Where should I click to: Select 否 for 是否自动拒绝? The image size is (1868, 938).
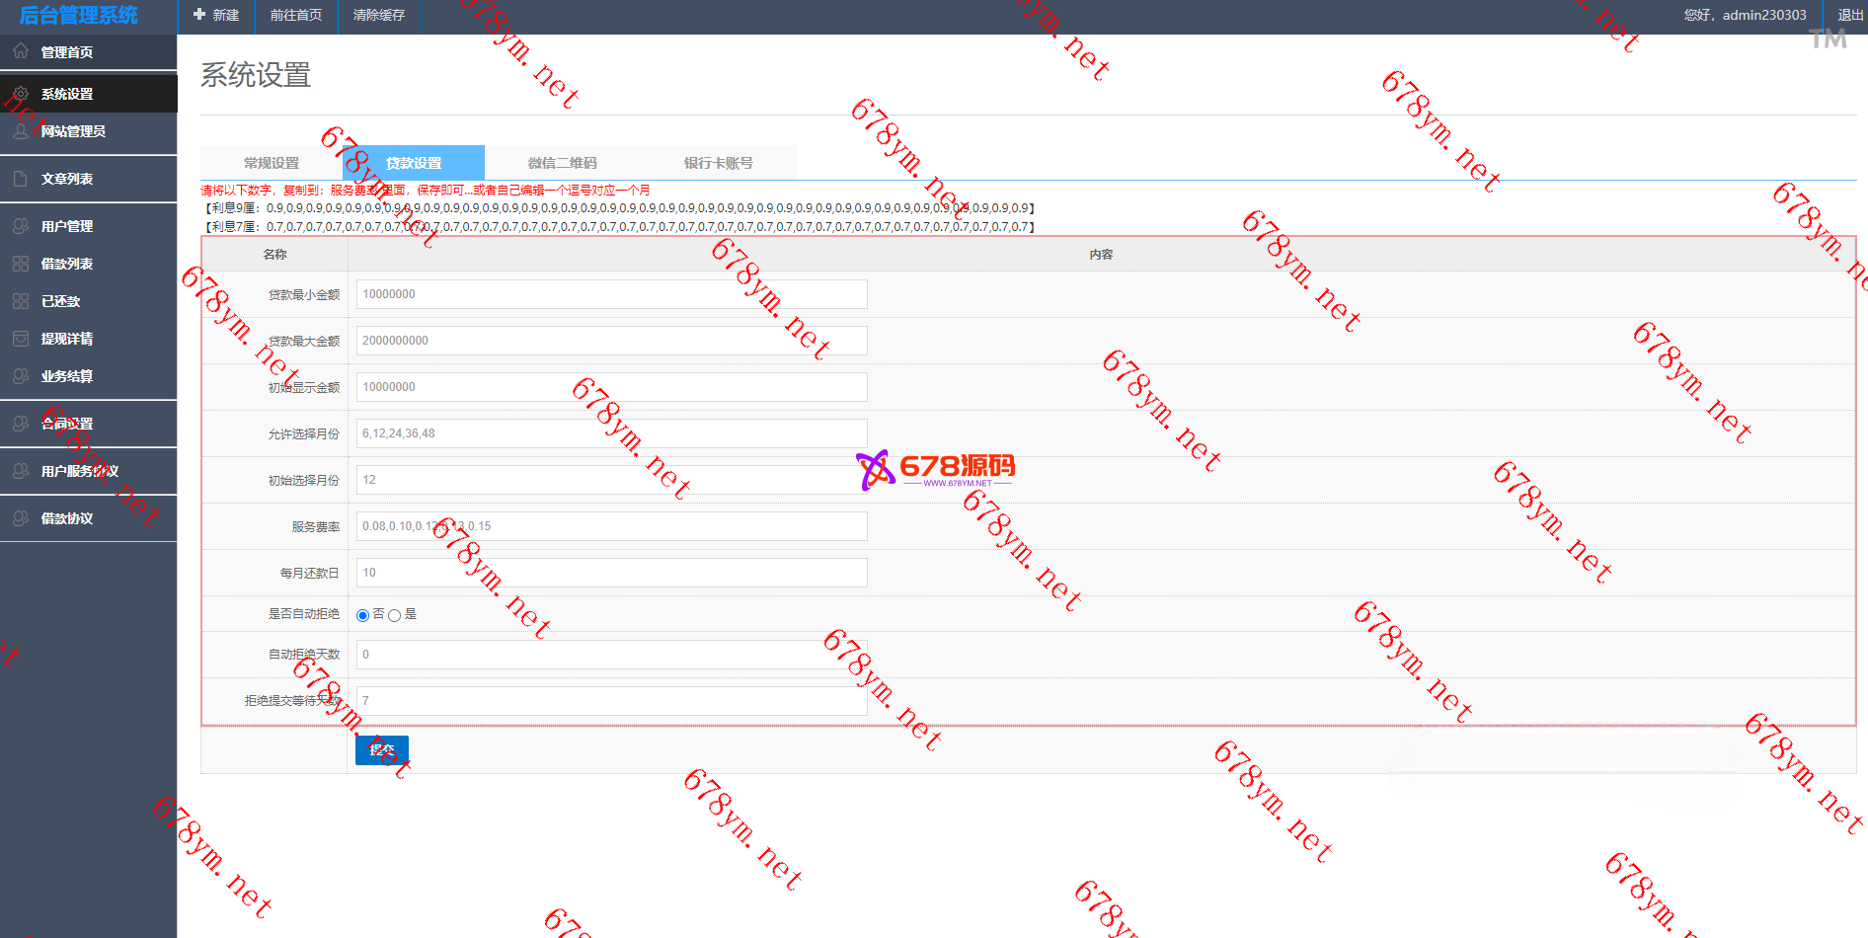coord(362,615)
